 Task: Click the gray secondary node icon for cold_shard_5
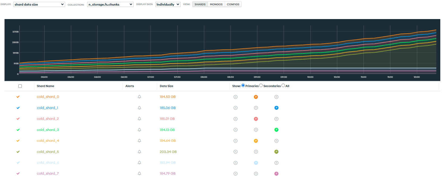256,152
